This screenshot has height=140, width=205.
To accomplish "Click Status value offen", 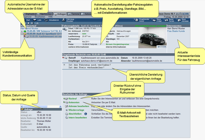I will pyautogui.click(x=39, y=112).
